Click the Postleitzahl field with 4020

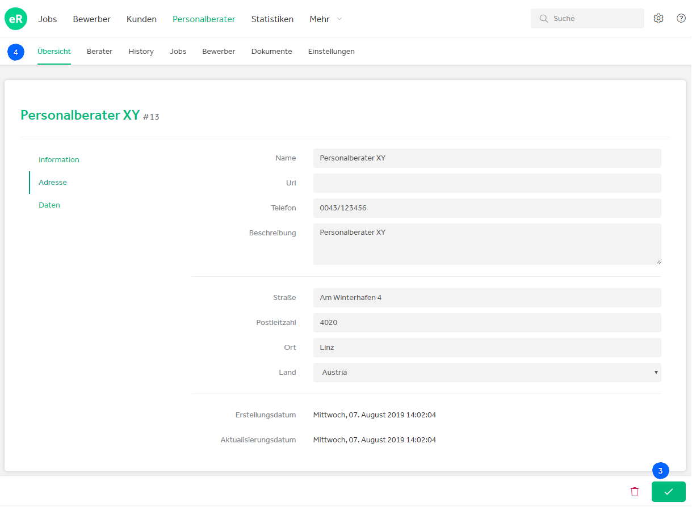(x=487, y=323)
